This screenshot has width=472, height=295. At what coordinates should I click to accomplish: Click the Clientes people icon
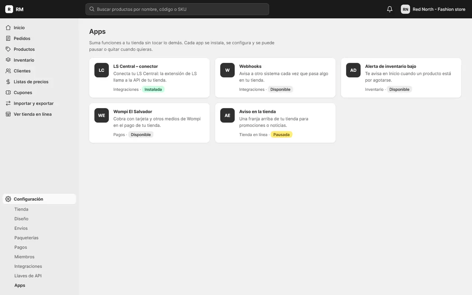pos(8,71)
